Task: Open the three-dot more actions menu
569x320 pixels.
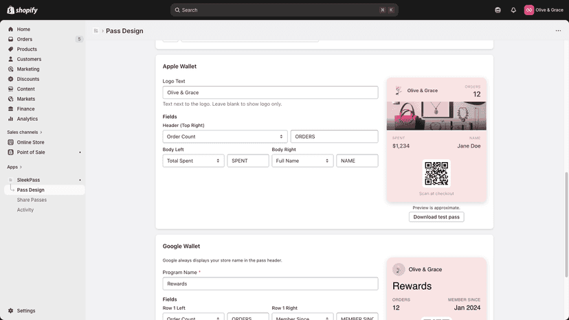Action: pyautogui.click(x=558, y=31)
